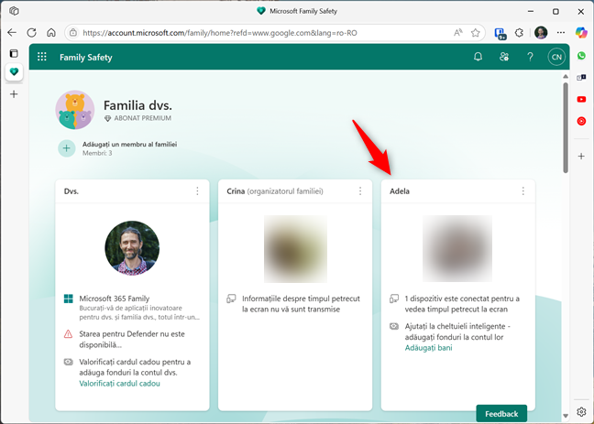Click your profile photo in the Dvs. card
The image size is (594, 424).
click(132, 248)
